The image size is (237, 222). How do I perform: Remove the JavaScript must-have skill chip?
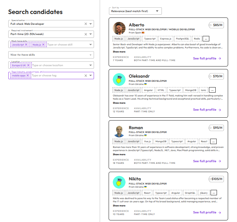(26, 45)
